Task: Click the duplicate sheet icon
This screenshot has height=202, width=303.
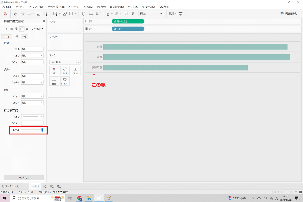Action: click(65, 14)
